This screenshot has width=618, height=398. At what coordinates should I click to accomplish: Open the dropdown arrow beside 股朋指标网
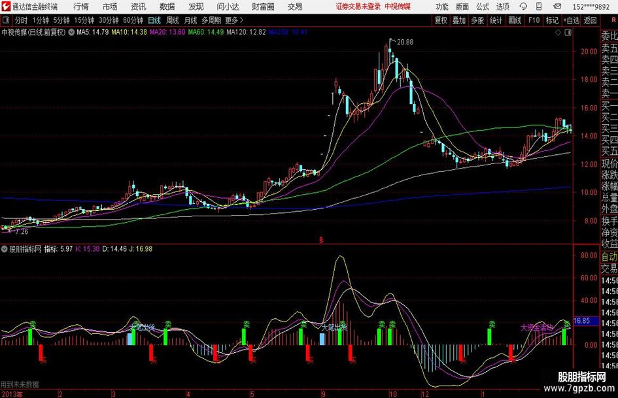point(5,249)
